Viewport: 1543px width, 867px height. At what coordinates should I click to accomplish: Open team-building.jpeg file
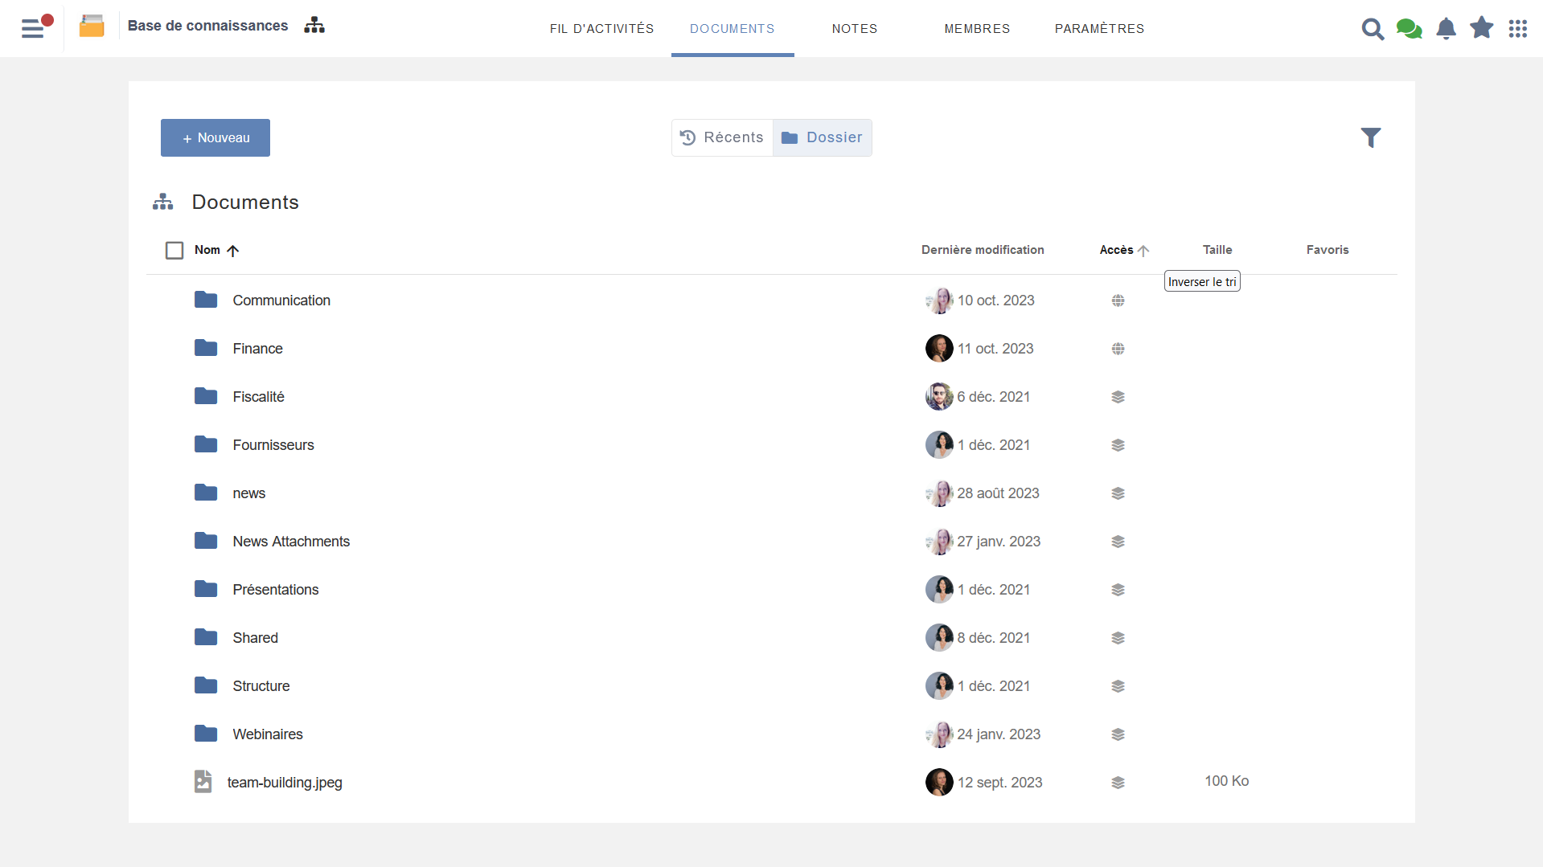[284, 783]
